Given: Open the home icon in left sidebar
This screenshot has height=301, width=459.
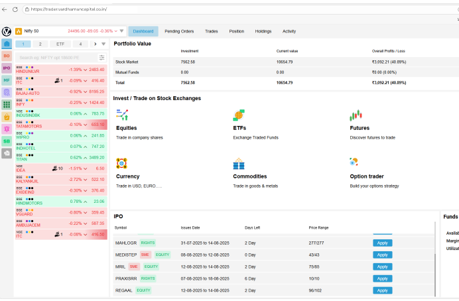Looking at the screenshot, I should 7,44.
